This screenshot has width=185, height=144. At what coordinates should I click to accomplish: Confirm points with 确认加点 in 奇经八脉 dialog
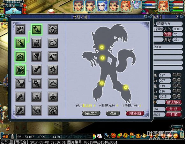coord(91,113)
